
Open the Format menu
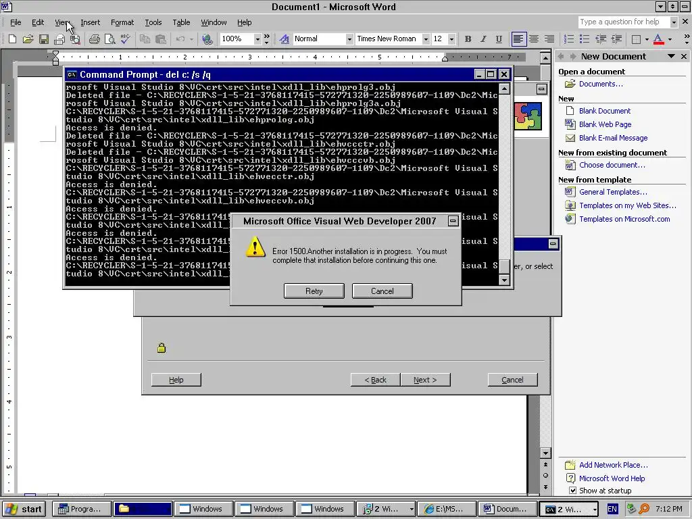pyautogui.click(x=122, y=22)
